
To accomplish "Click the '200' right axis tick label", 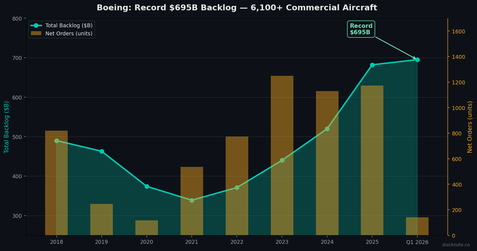I will coord(457,210).
